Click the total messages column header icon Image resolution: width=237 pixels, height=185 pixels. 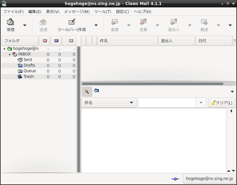pyautogui.click(x=71, y=41)
